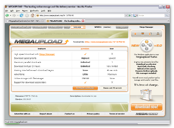Open the Edit menu
The height and width of the screenshot is (128, 174).
click(x=12, y=11)
